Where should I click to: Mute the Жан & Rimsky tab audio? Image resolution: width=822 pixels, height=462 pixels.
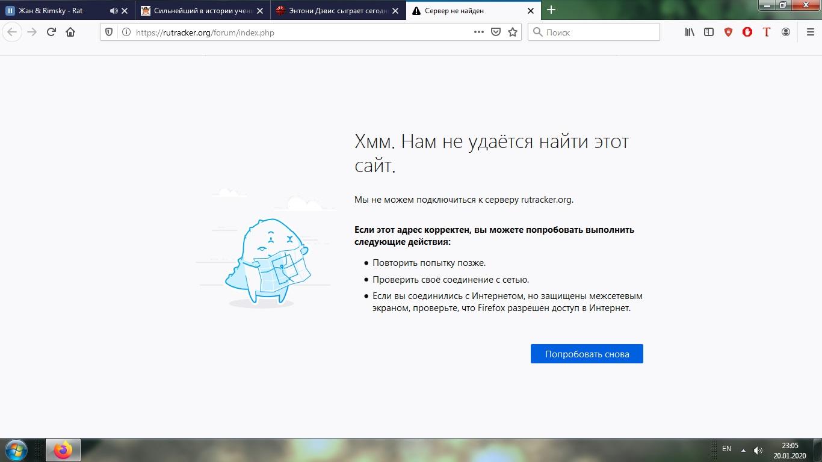point(113,11)
